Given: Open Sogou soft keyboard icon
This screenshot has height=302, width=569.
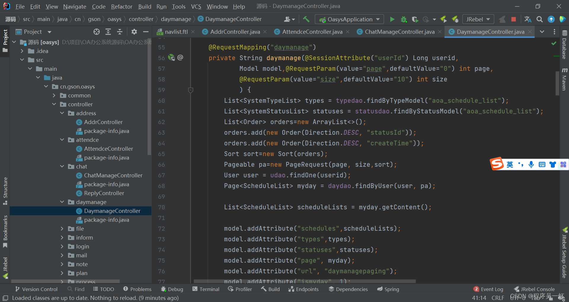Looking at the screenshot, I should (542, 164).
